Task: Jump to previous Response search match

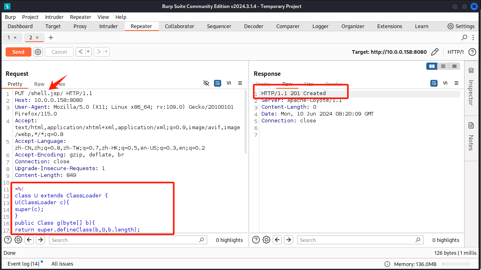Action: (x=277, y=240)
